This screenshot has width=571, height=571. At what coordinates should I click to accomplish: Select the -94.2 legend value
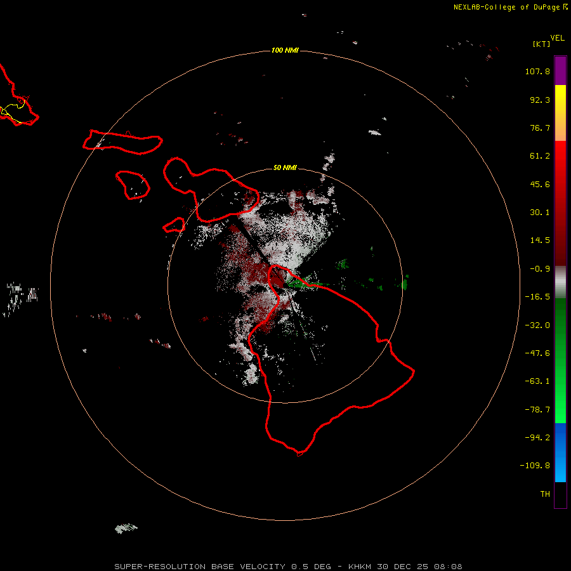(537, 438)
